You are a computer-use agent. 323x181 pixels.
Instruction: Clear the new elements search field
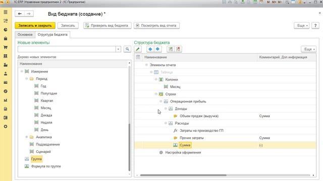click(x=118, y=49)
